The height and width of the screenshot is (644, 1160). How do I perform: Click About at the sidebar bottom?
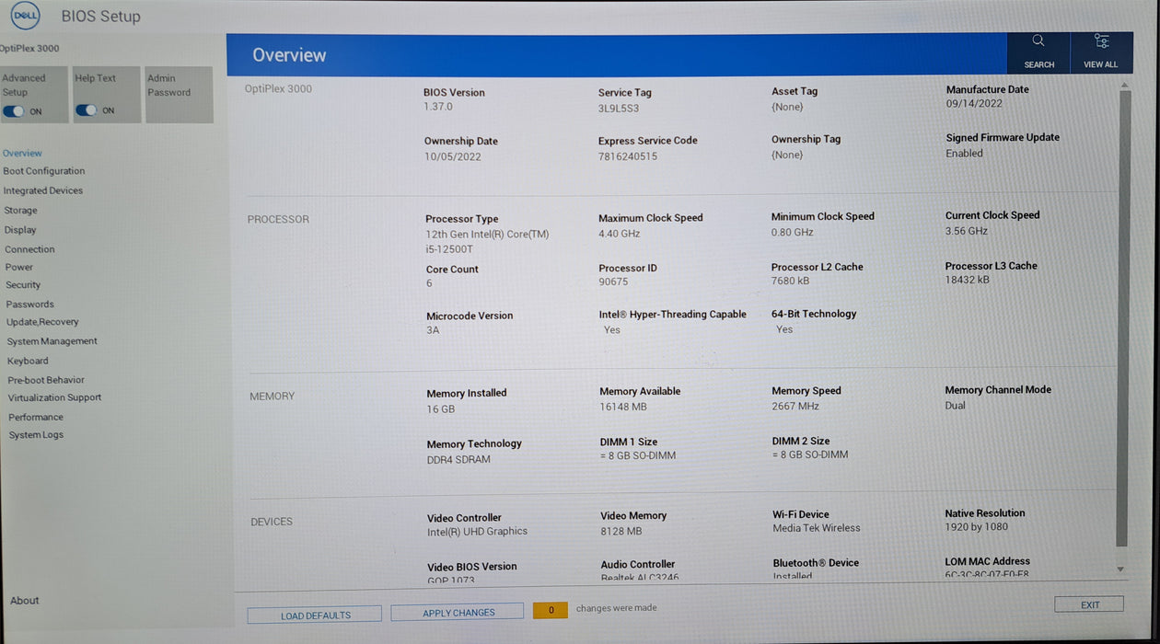point(25,601)
